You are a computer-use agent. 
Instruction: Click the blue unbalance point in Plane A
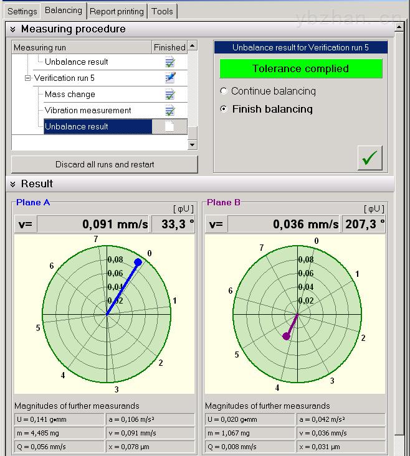pyautogui.click(x=138, y=262)
